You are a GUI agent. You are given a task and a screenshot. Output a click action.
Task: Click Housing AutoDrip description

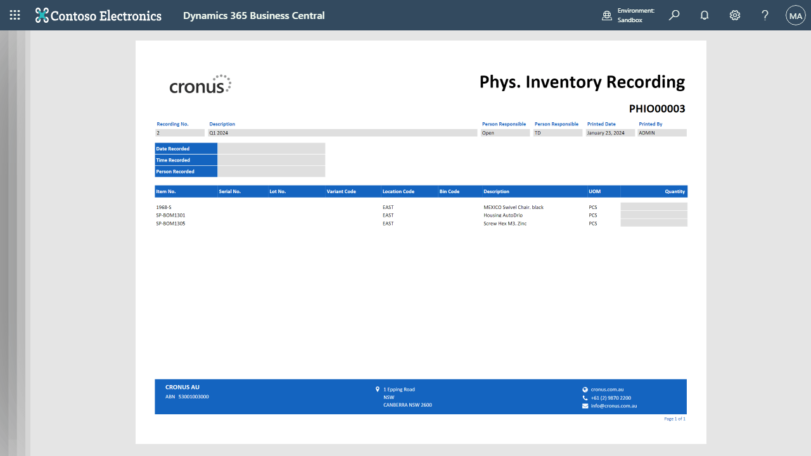(x=503, y=215)
